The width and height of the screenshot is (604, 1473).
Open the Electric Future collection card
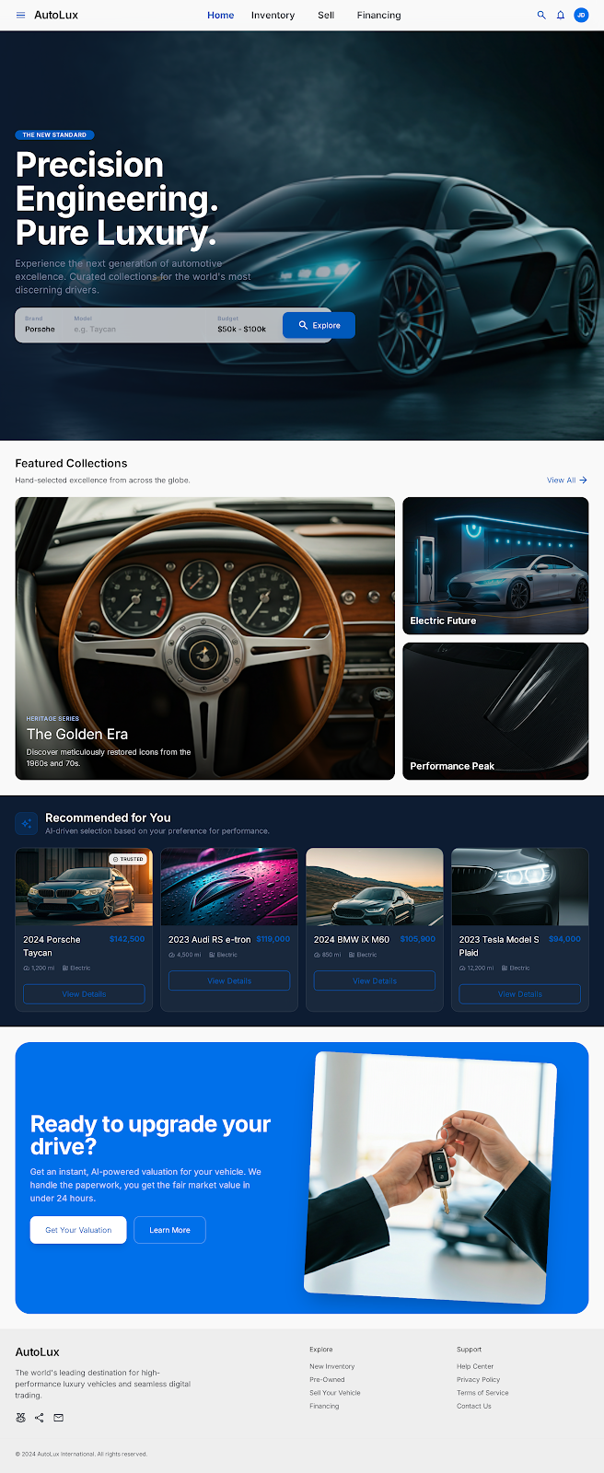coord(495,566)
